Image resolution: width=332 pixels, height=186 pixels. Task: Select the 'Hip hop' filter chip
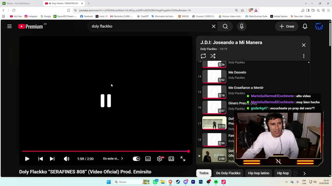(283, 173)
